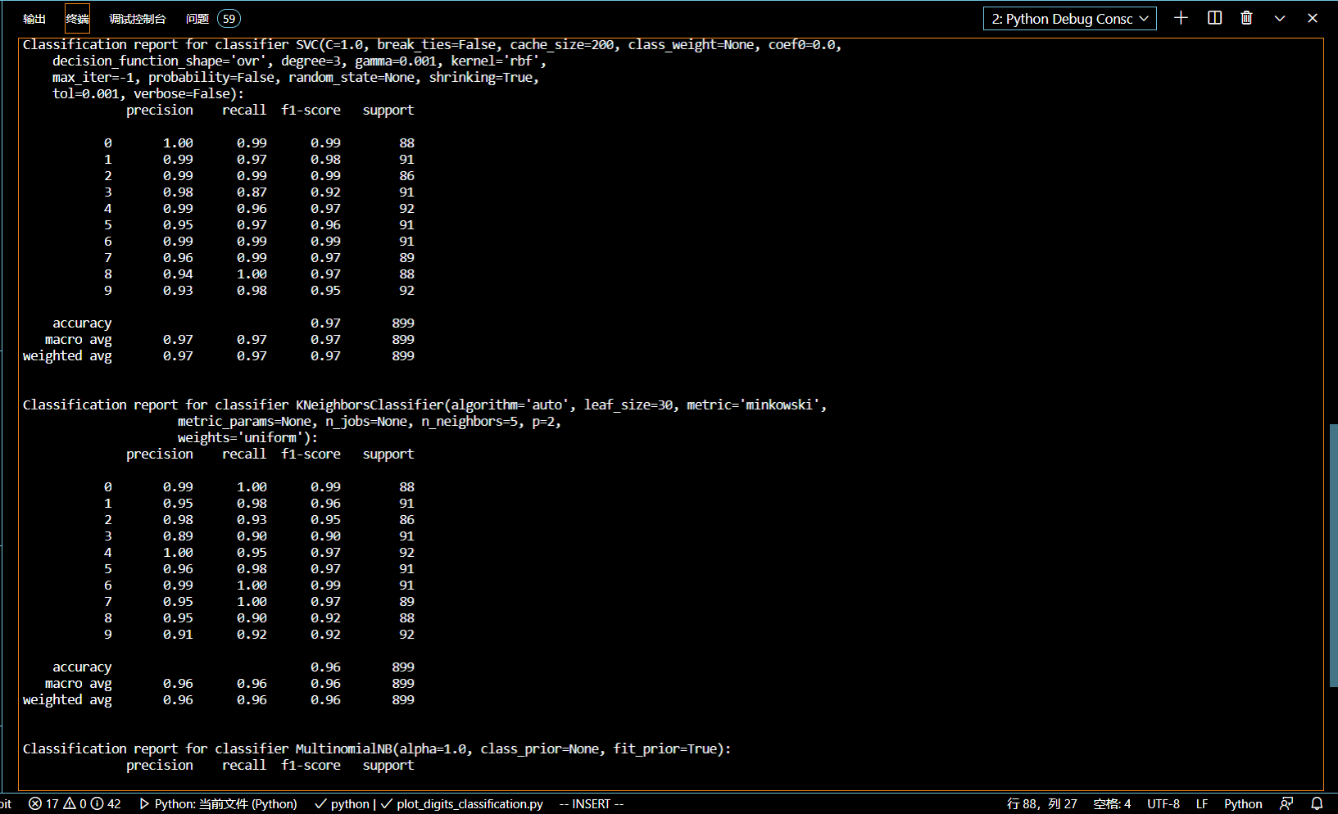This screenshot has height=814, width=1338.
Task: Open info count 42 in status bar
Action: pyautogui.click(x=106, y=804)
